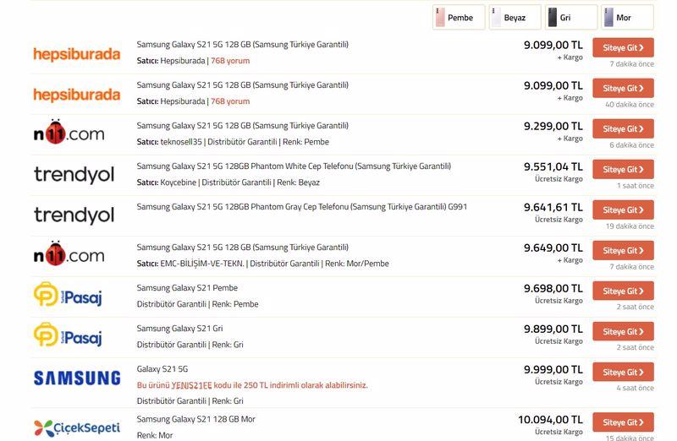
Task: Click the Hepsiburada logo in the 7 dakika önce row
Action: 77,54
